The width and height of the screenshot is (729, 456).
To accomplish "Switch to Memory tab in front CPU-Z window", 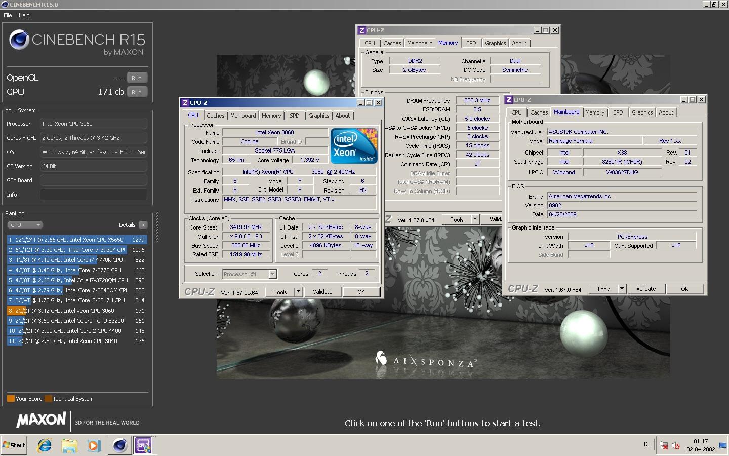I will point(271,116).
